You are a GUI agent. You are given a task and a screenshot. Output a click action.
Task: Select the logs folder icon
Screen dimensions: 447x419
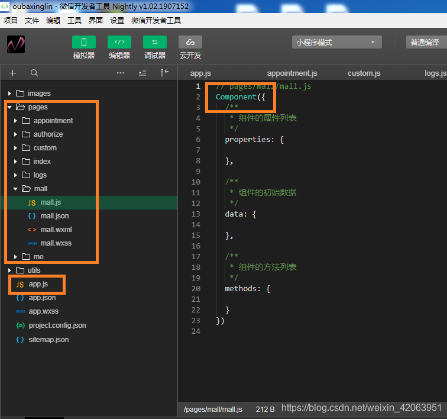tap(26, 175)
